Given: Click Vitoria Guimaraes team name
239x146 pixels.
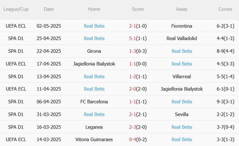Looking at the screenshot, I should click(94, 140).
